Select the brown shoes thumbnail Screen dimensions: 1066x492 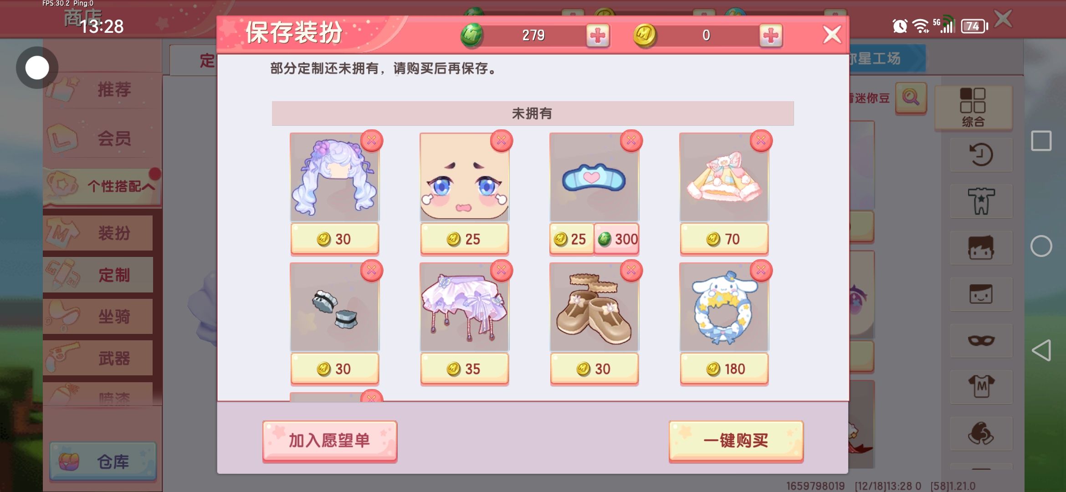coord(594,307)
